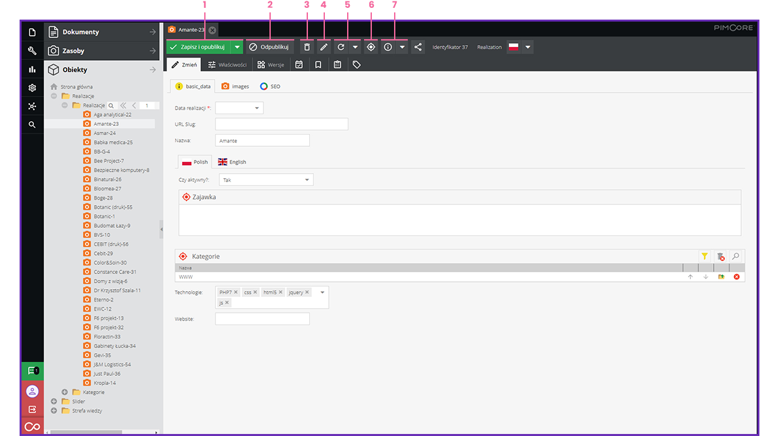779x436 pixels.
Task: Click the show-in-tree target icon
Action: click(371, 47)
